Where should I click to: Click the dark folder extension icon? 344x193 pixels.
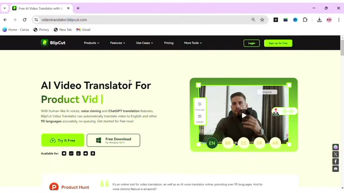286,20
